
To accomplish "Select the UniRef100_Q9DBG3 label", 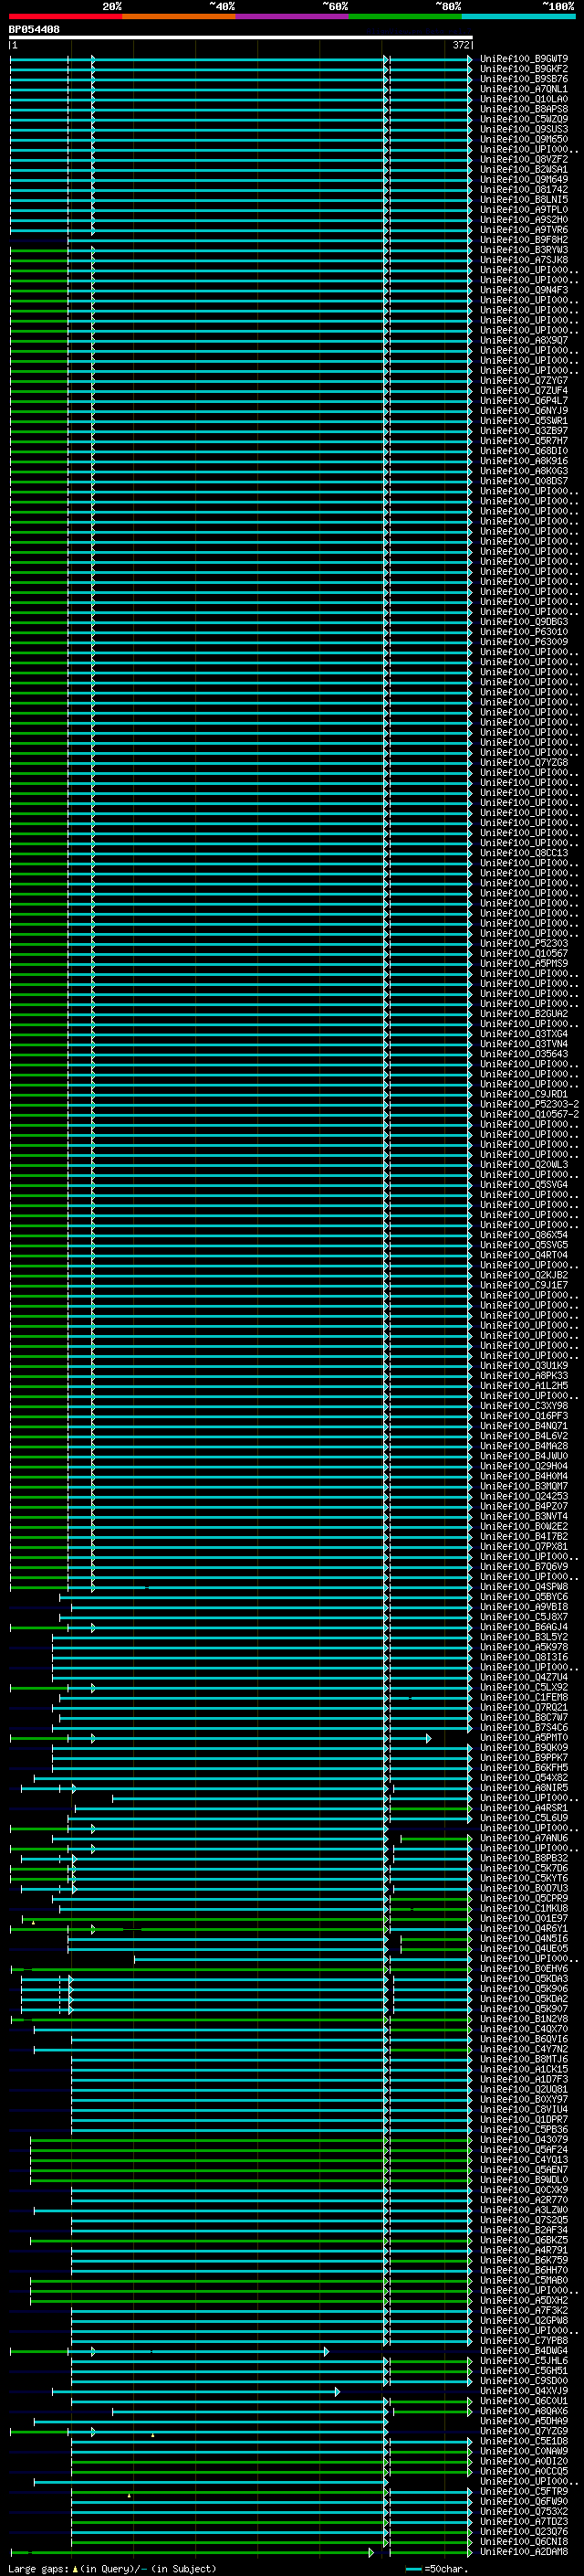I will coord(524,622).
